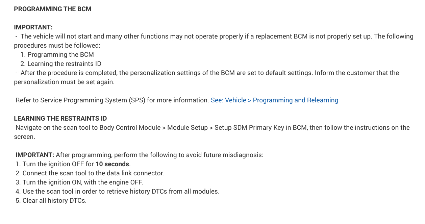Select list item 2. Learning the restraints ID

tap(61, 64)
